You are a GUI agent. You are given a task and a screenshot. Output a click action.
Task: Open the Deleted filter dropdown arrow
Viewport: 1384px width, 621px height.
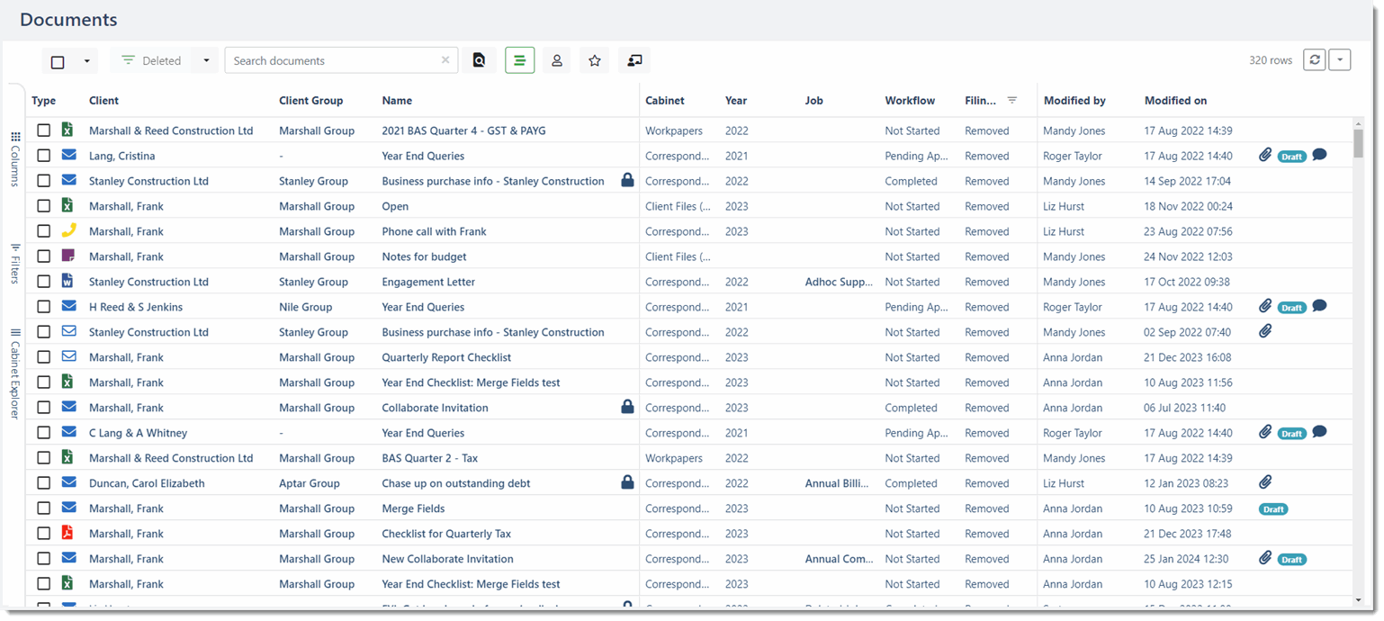(x=206, y=60)
